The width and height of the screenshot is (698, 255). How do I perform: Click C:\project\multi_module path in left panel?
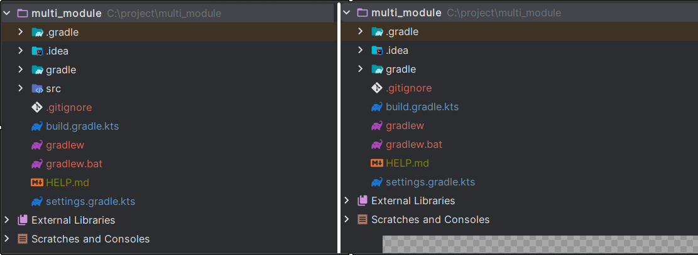click(164, 14)
